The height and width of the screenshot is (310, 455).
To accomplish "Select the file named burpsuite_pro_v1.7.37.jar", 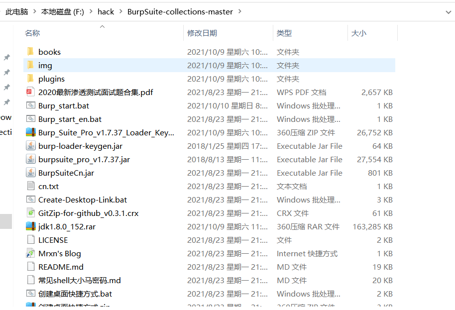I will (84, 160).
